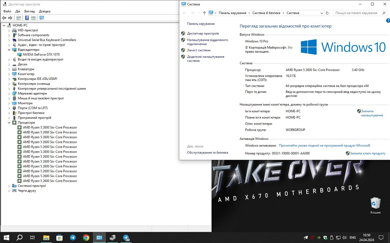This screenshot has height=243, width=390.
Task: Click the Back arrow in Device Manager toolbar
Action: pos(4,18)
